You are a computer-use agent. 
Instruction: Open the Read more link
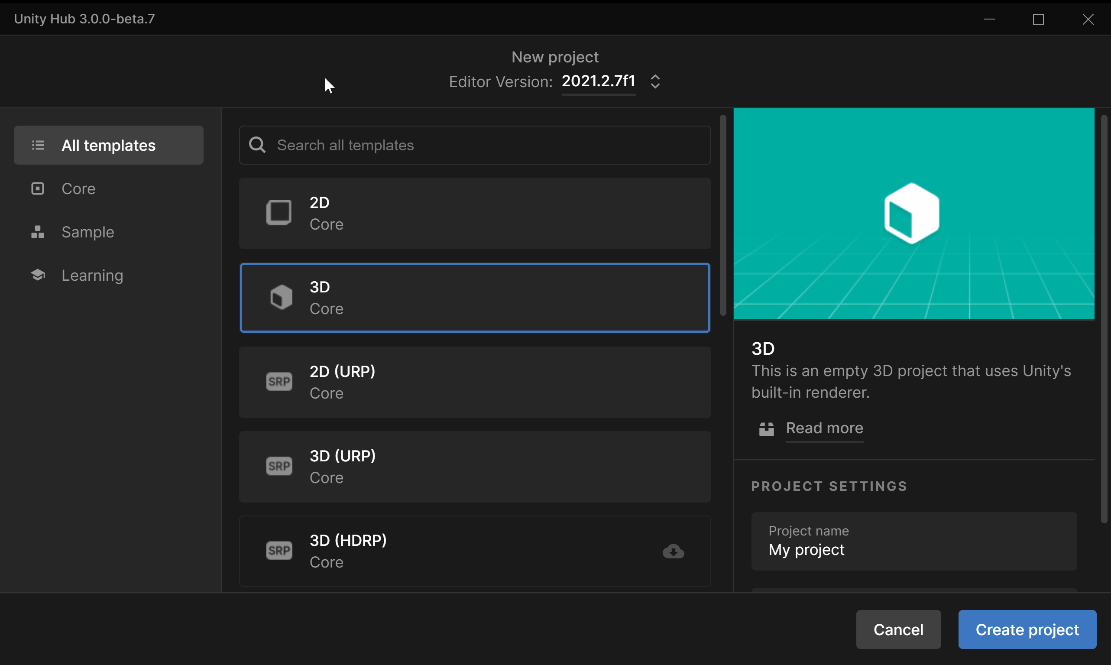824,428
